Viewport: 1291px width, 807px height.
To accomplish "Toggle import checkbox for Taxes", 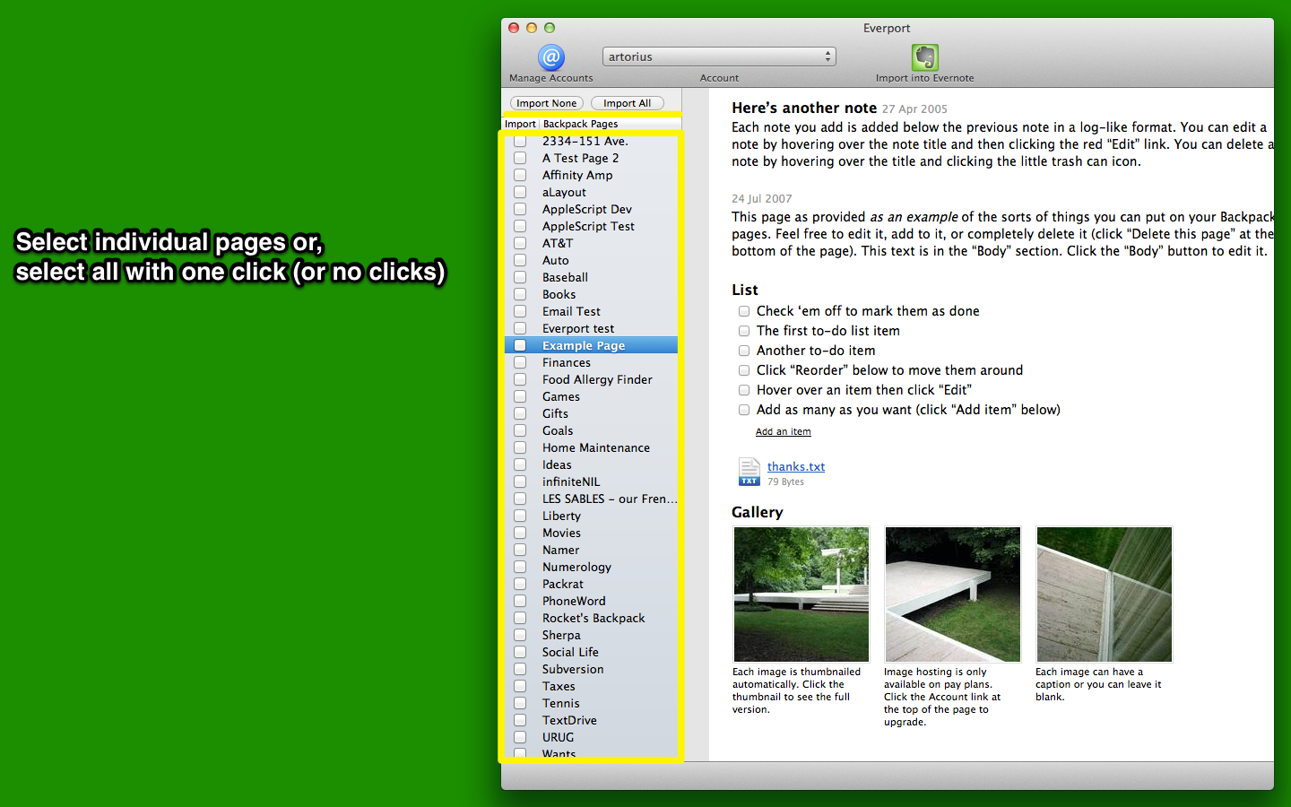I will pos(520,686).
